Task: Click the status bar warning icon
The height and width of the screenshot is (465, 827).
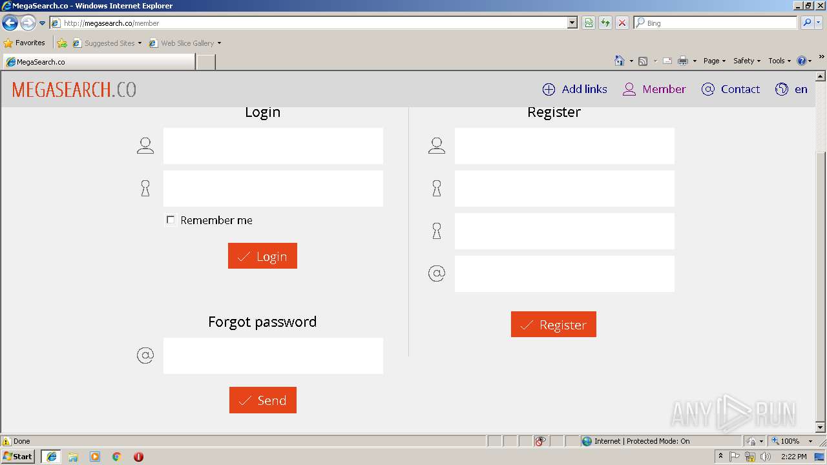Action: [x=6, y=441]
